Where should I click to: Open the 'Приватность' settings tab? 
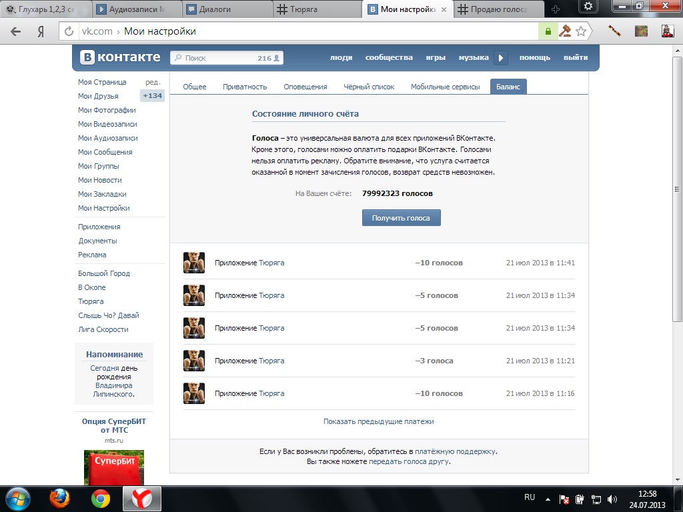[x=245, y=87]
